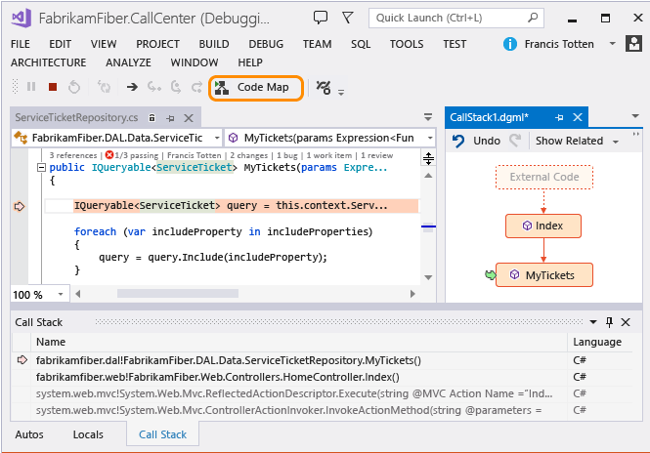Click the Visual Studio logo icon
Image resolution: width=650 pixels, height=453 pixels.
coord(22,18)
